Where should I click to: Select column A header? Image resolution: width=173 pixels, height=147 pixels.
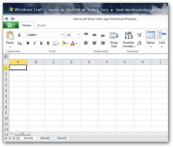(x=18, y=62)
